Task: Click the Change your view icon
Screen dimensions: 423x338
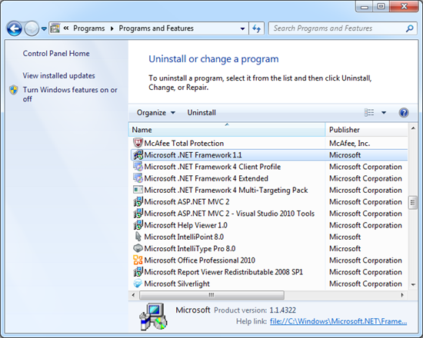Action: pyautogui.click(x=369, y=113)
